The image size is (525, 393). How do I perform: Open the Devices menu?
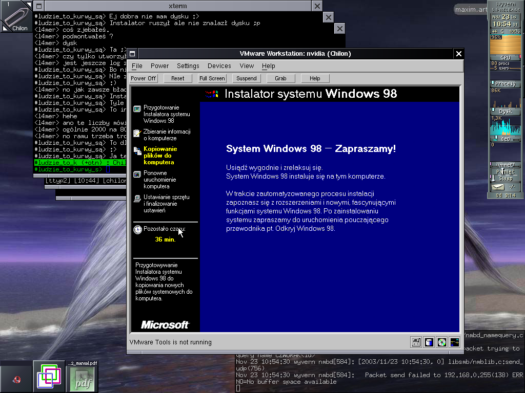pos(219,66)
